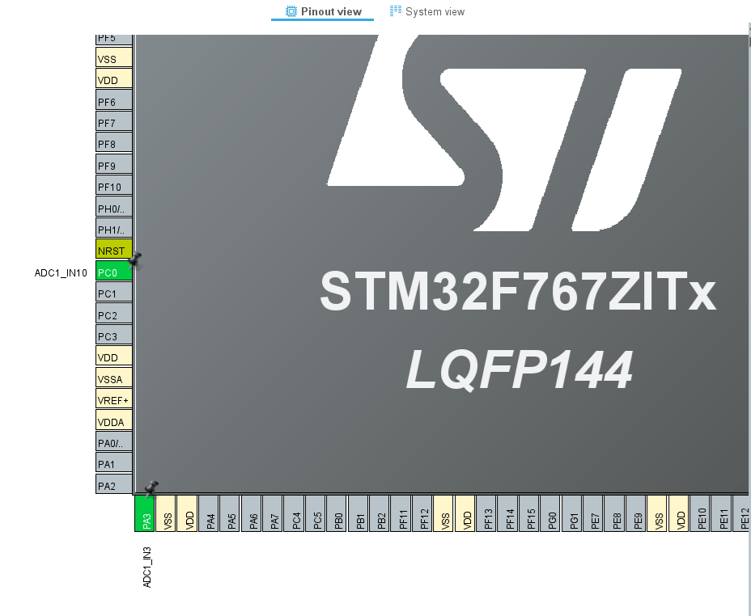The width and height of the screenshot is (751, 616).
Task: Select pin PG0
Action: 549,513
